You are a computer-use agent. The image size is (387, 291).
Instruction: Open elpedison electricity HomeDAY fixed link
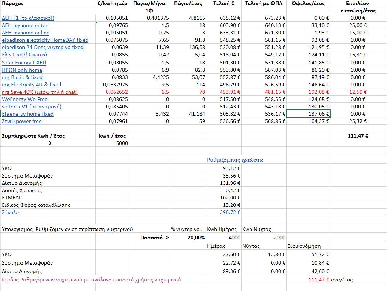[45, 40]
